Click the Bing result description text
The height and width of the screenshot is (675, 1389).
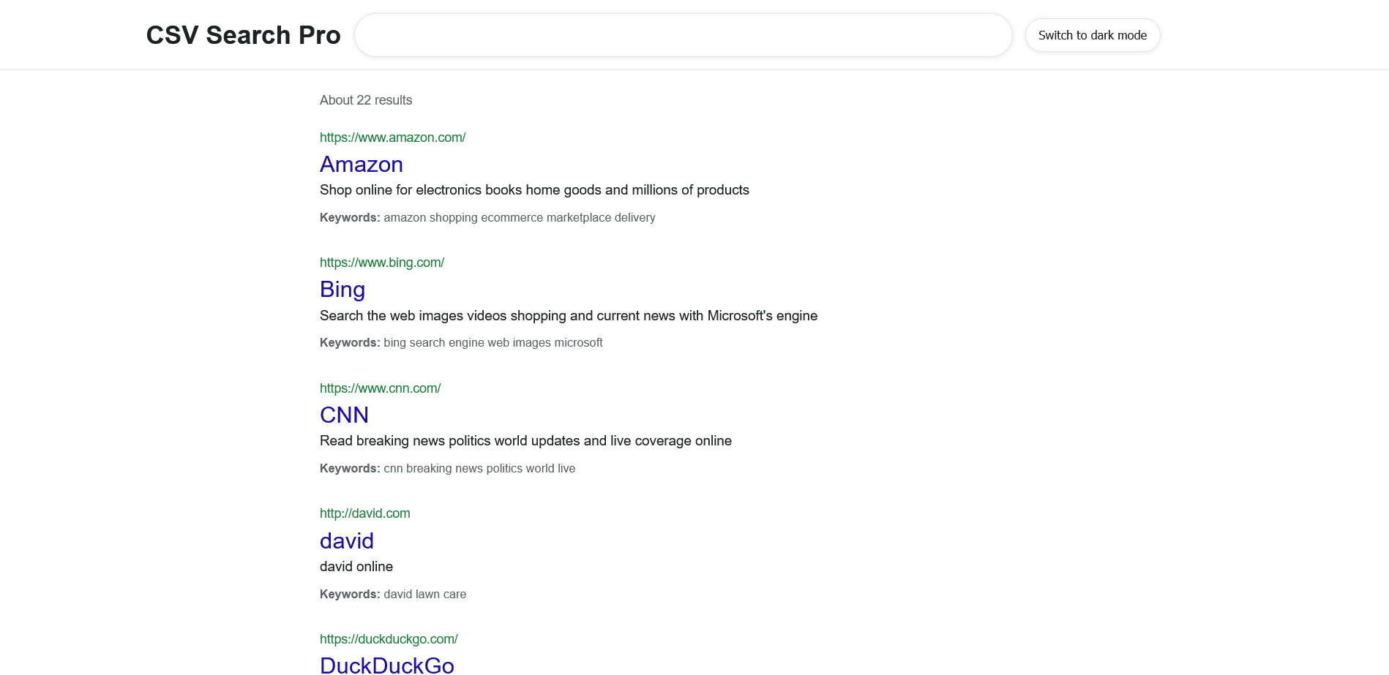568,316
